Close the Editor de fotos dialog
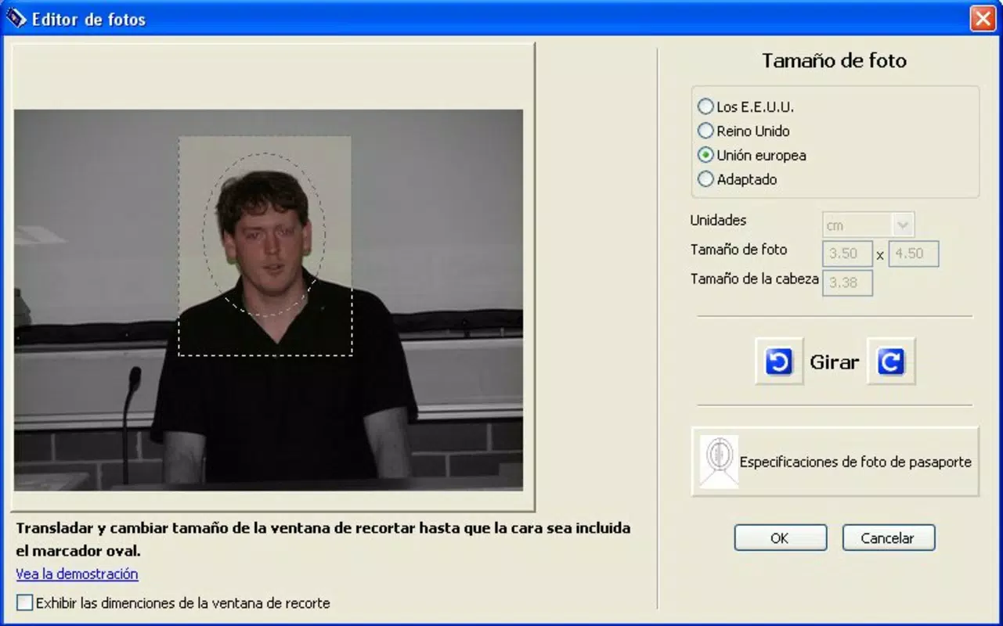Screen dimensions: 1003x626 click(983, 18)
